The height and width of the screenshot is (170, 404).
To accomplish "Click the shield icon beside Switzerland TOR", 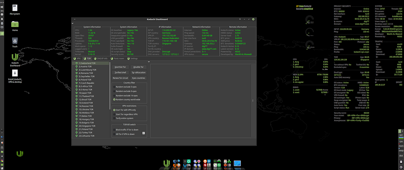I will [x=76, y=63].
